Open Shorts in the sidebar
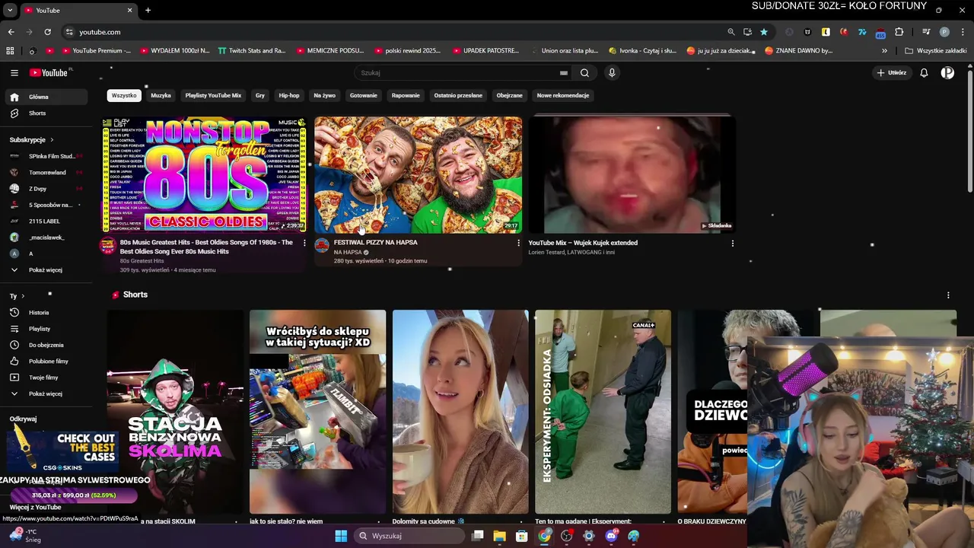This screenshot has height=548, width=974. click(47, 113)
